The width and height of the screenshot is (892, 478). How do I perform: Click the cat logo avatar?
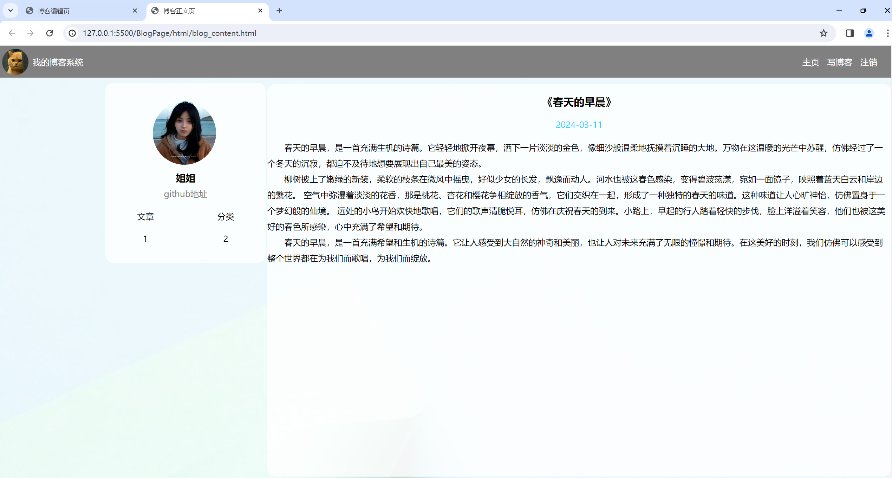click(x=15, y=62)
